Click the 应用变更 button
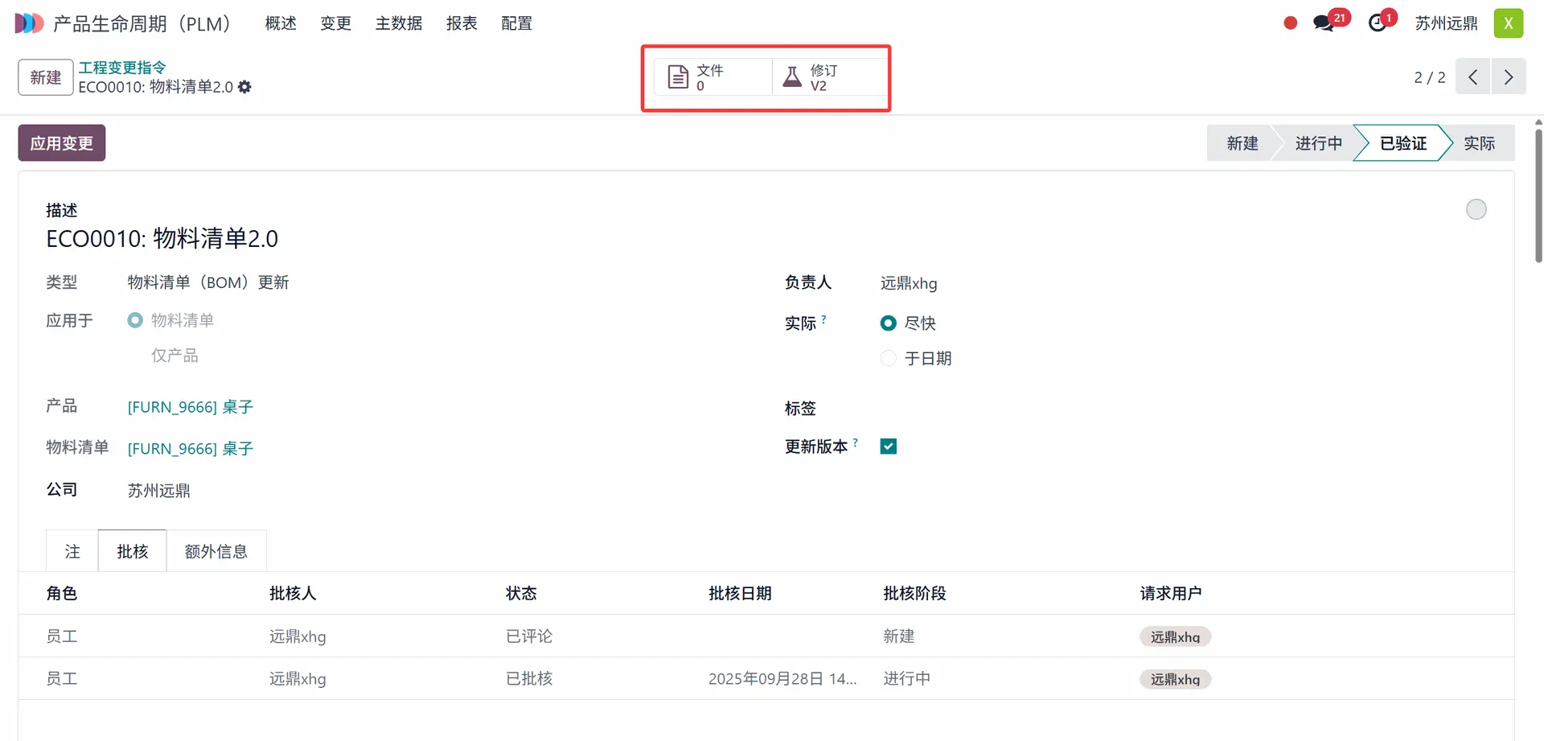 (62, 143)
